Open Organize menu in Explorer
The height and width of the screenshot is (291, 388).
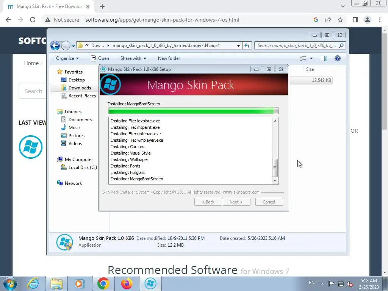[67, 58]
